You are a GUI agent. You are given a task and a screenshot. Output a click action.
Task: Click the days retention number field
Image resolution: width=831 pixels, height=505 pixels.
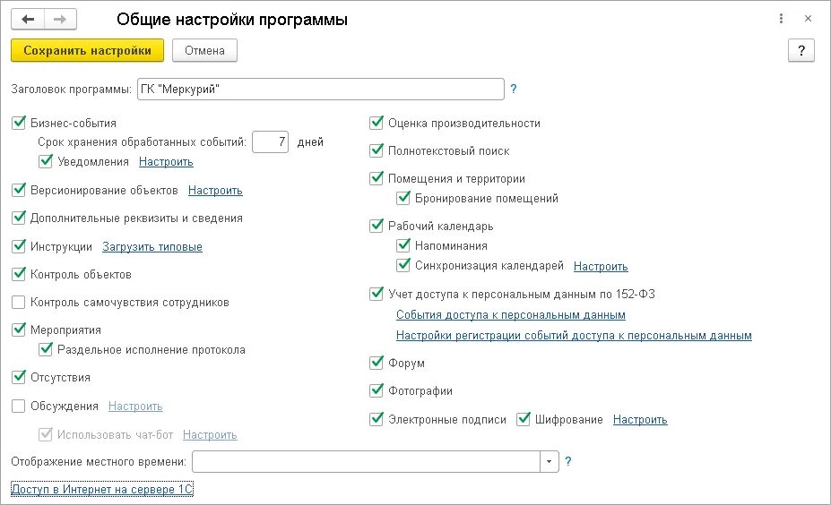click(271, 141)
